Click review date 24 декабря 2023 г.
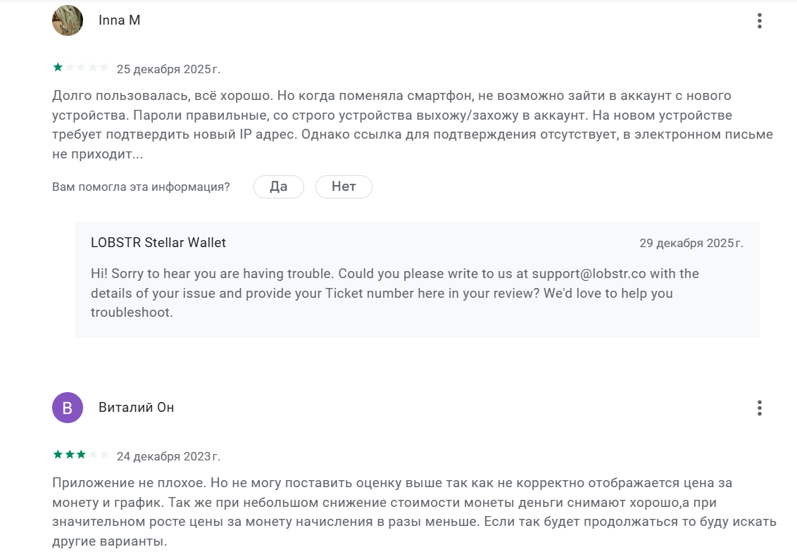This screenshot has height=559, width=797. tap(168, 456)
